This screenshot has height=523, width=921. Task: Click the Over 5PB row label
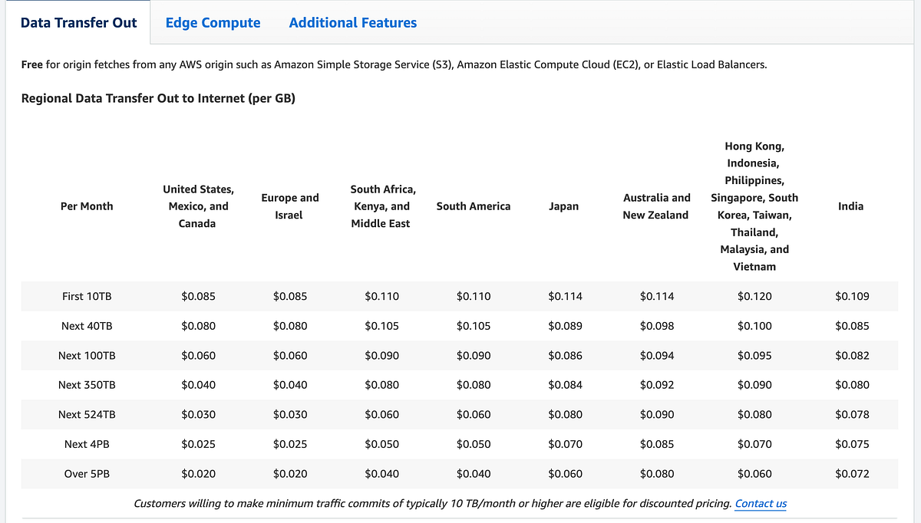coord(87,473)
